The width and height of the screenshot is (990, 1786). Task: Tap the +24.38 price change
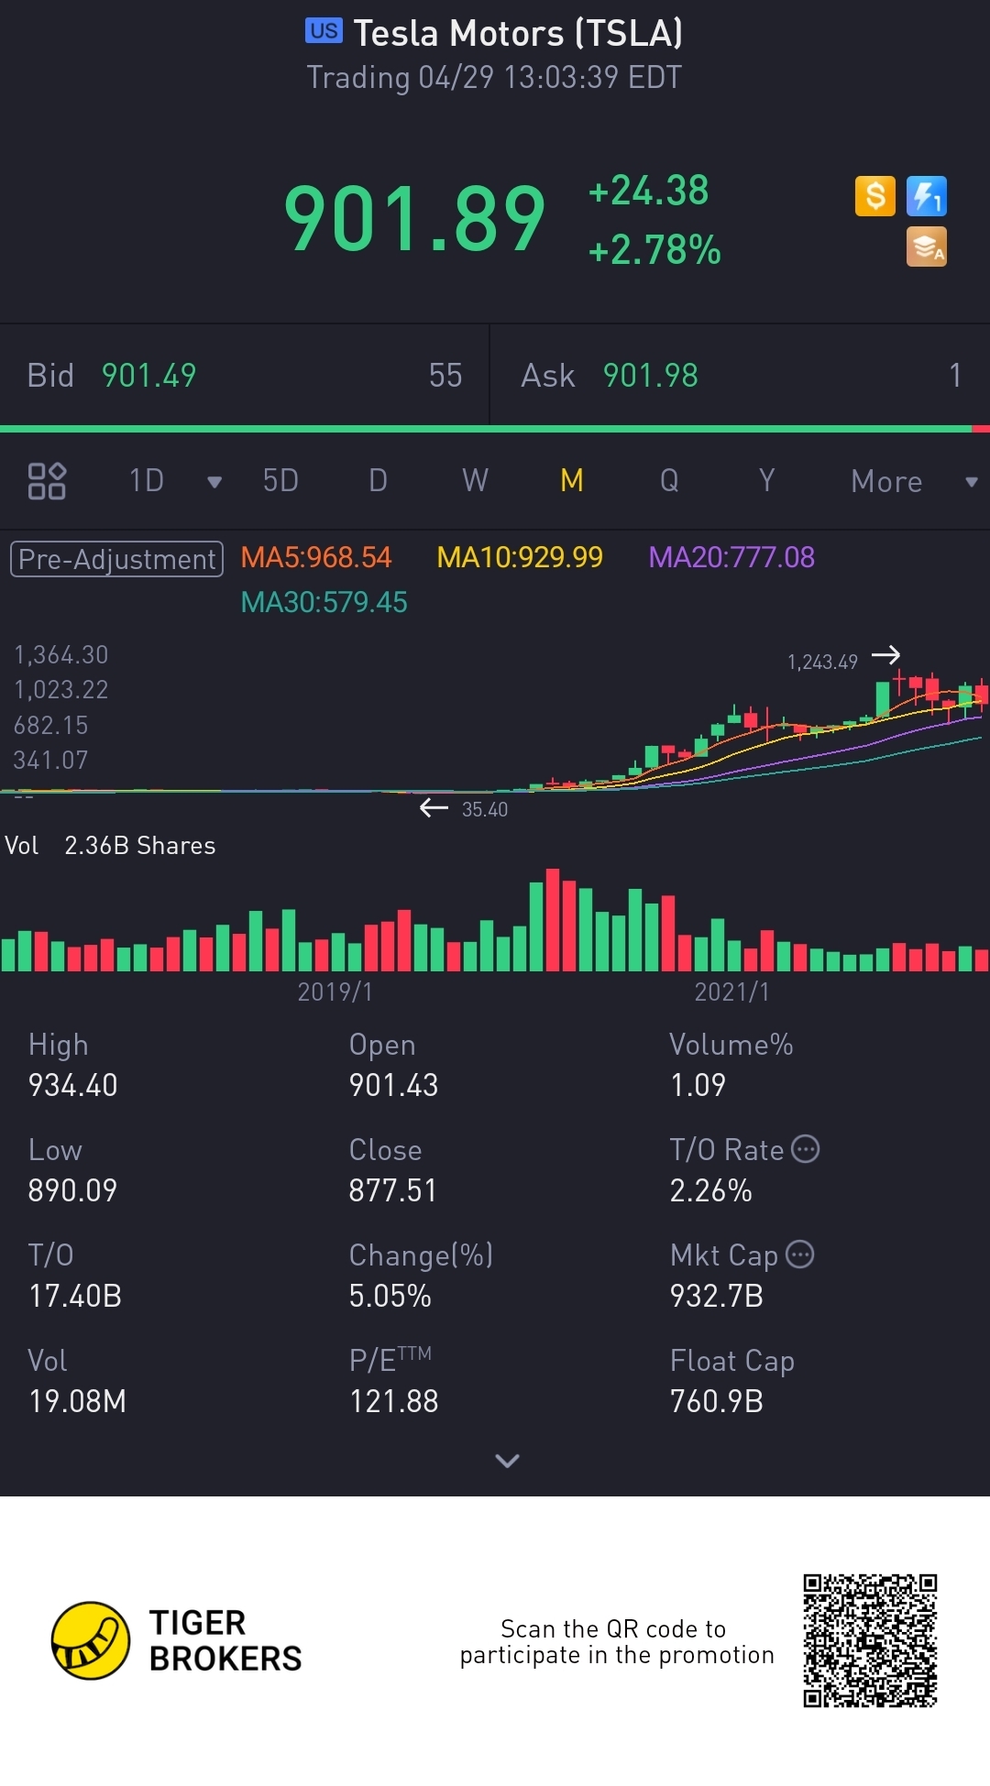pyautogui.click(x=649, y=191)
